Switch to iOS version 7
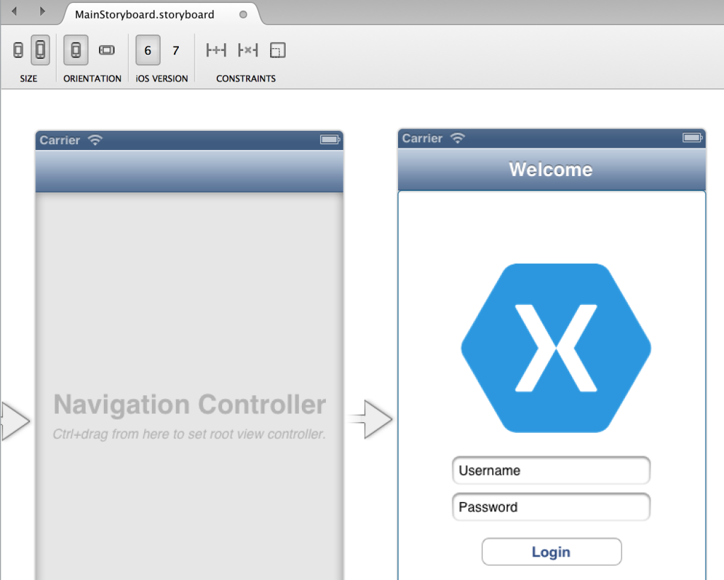The image size is (724, 580). (176, 50)
